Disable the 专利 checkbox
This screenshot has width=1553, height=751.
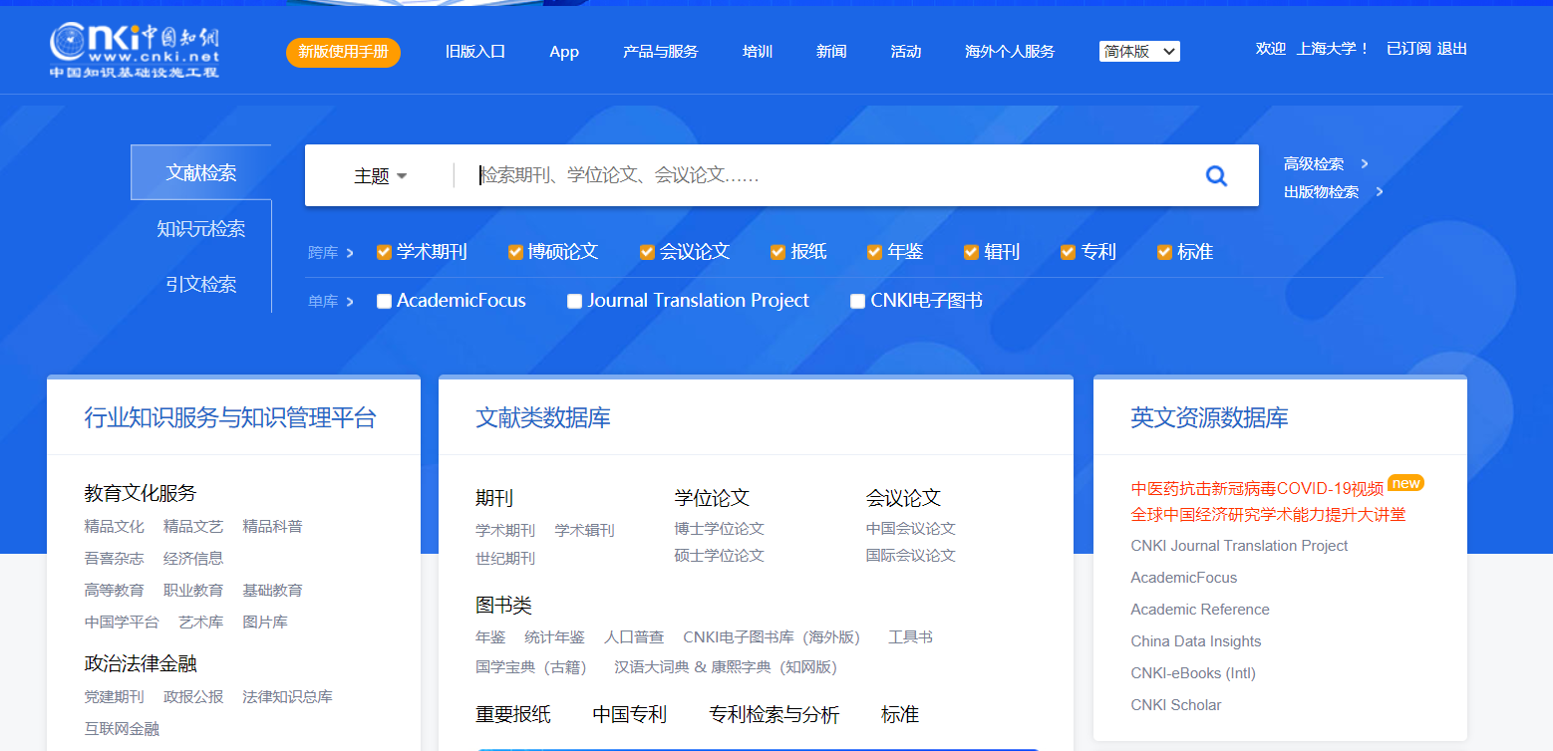point(1067,252)
